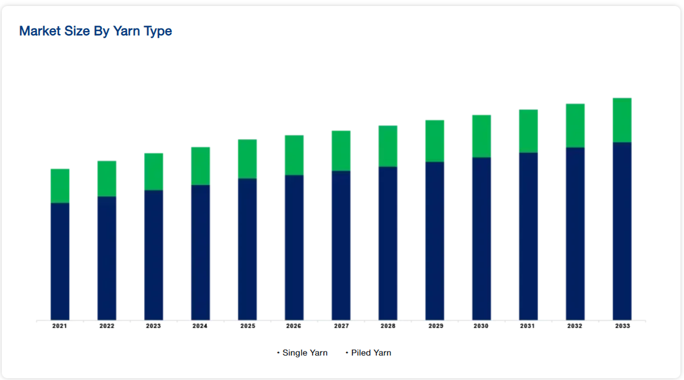684x380 pixels.
Task: Select the navy Single Yarn bar for 2021
Action: coord(60,261)
